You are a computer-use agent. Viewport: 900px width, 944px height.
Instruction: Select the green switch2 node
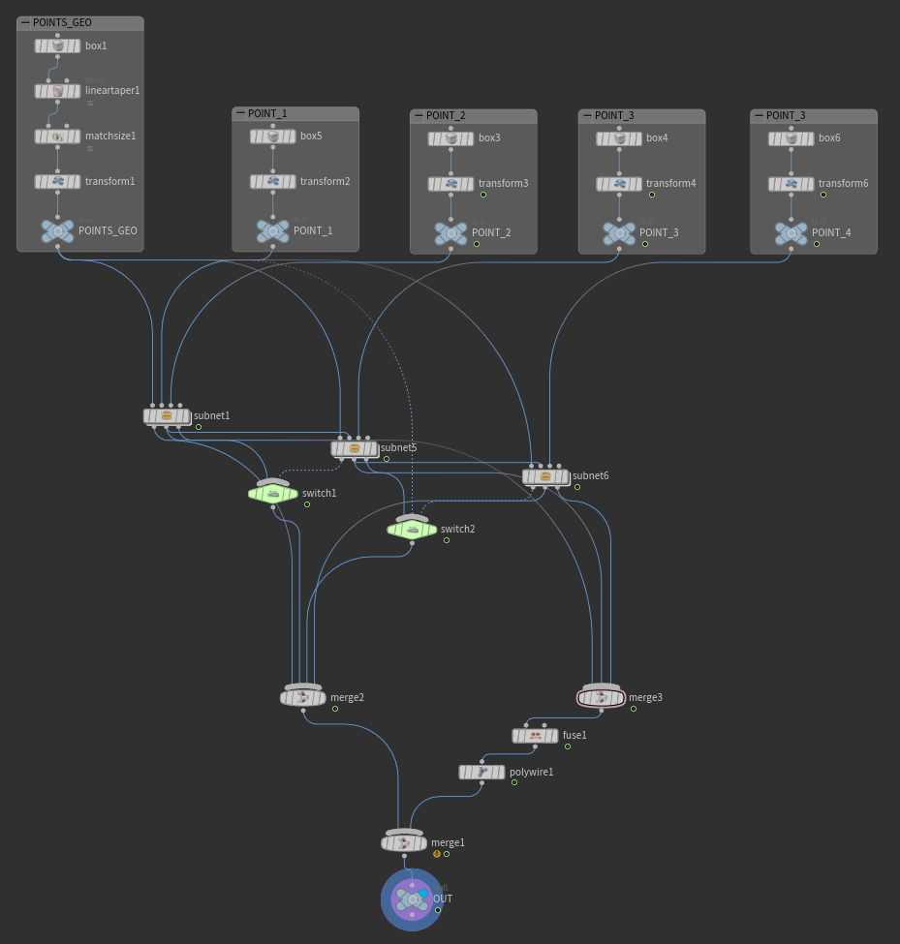click(412, 530)
